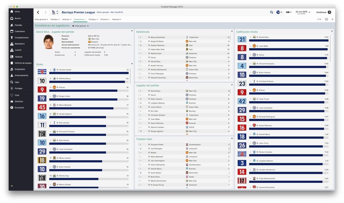Image resolution: width=344 pixels, height=203 pixels.
Task: Click the Calificación media panel scrollbar
Action: click(331, 48)
